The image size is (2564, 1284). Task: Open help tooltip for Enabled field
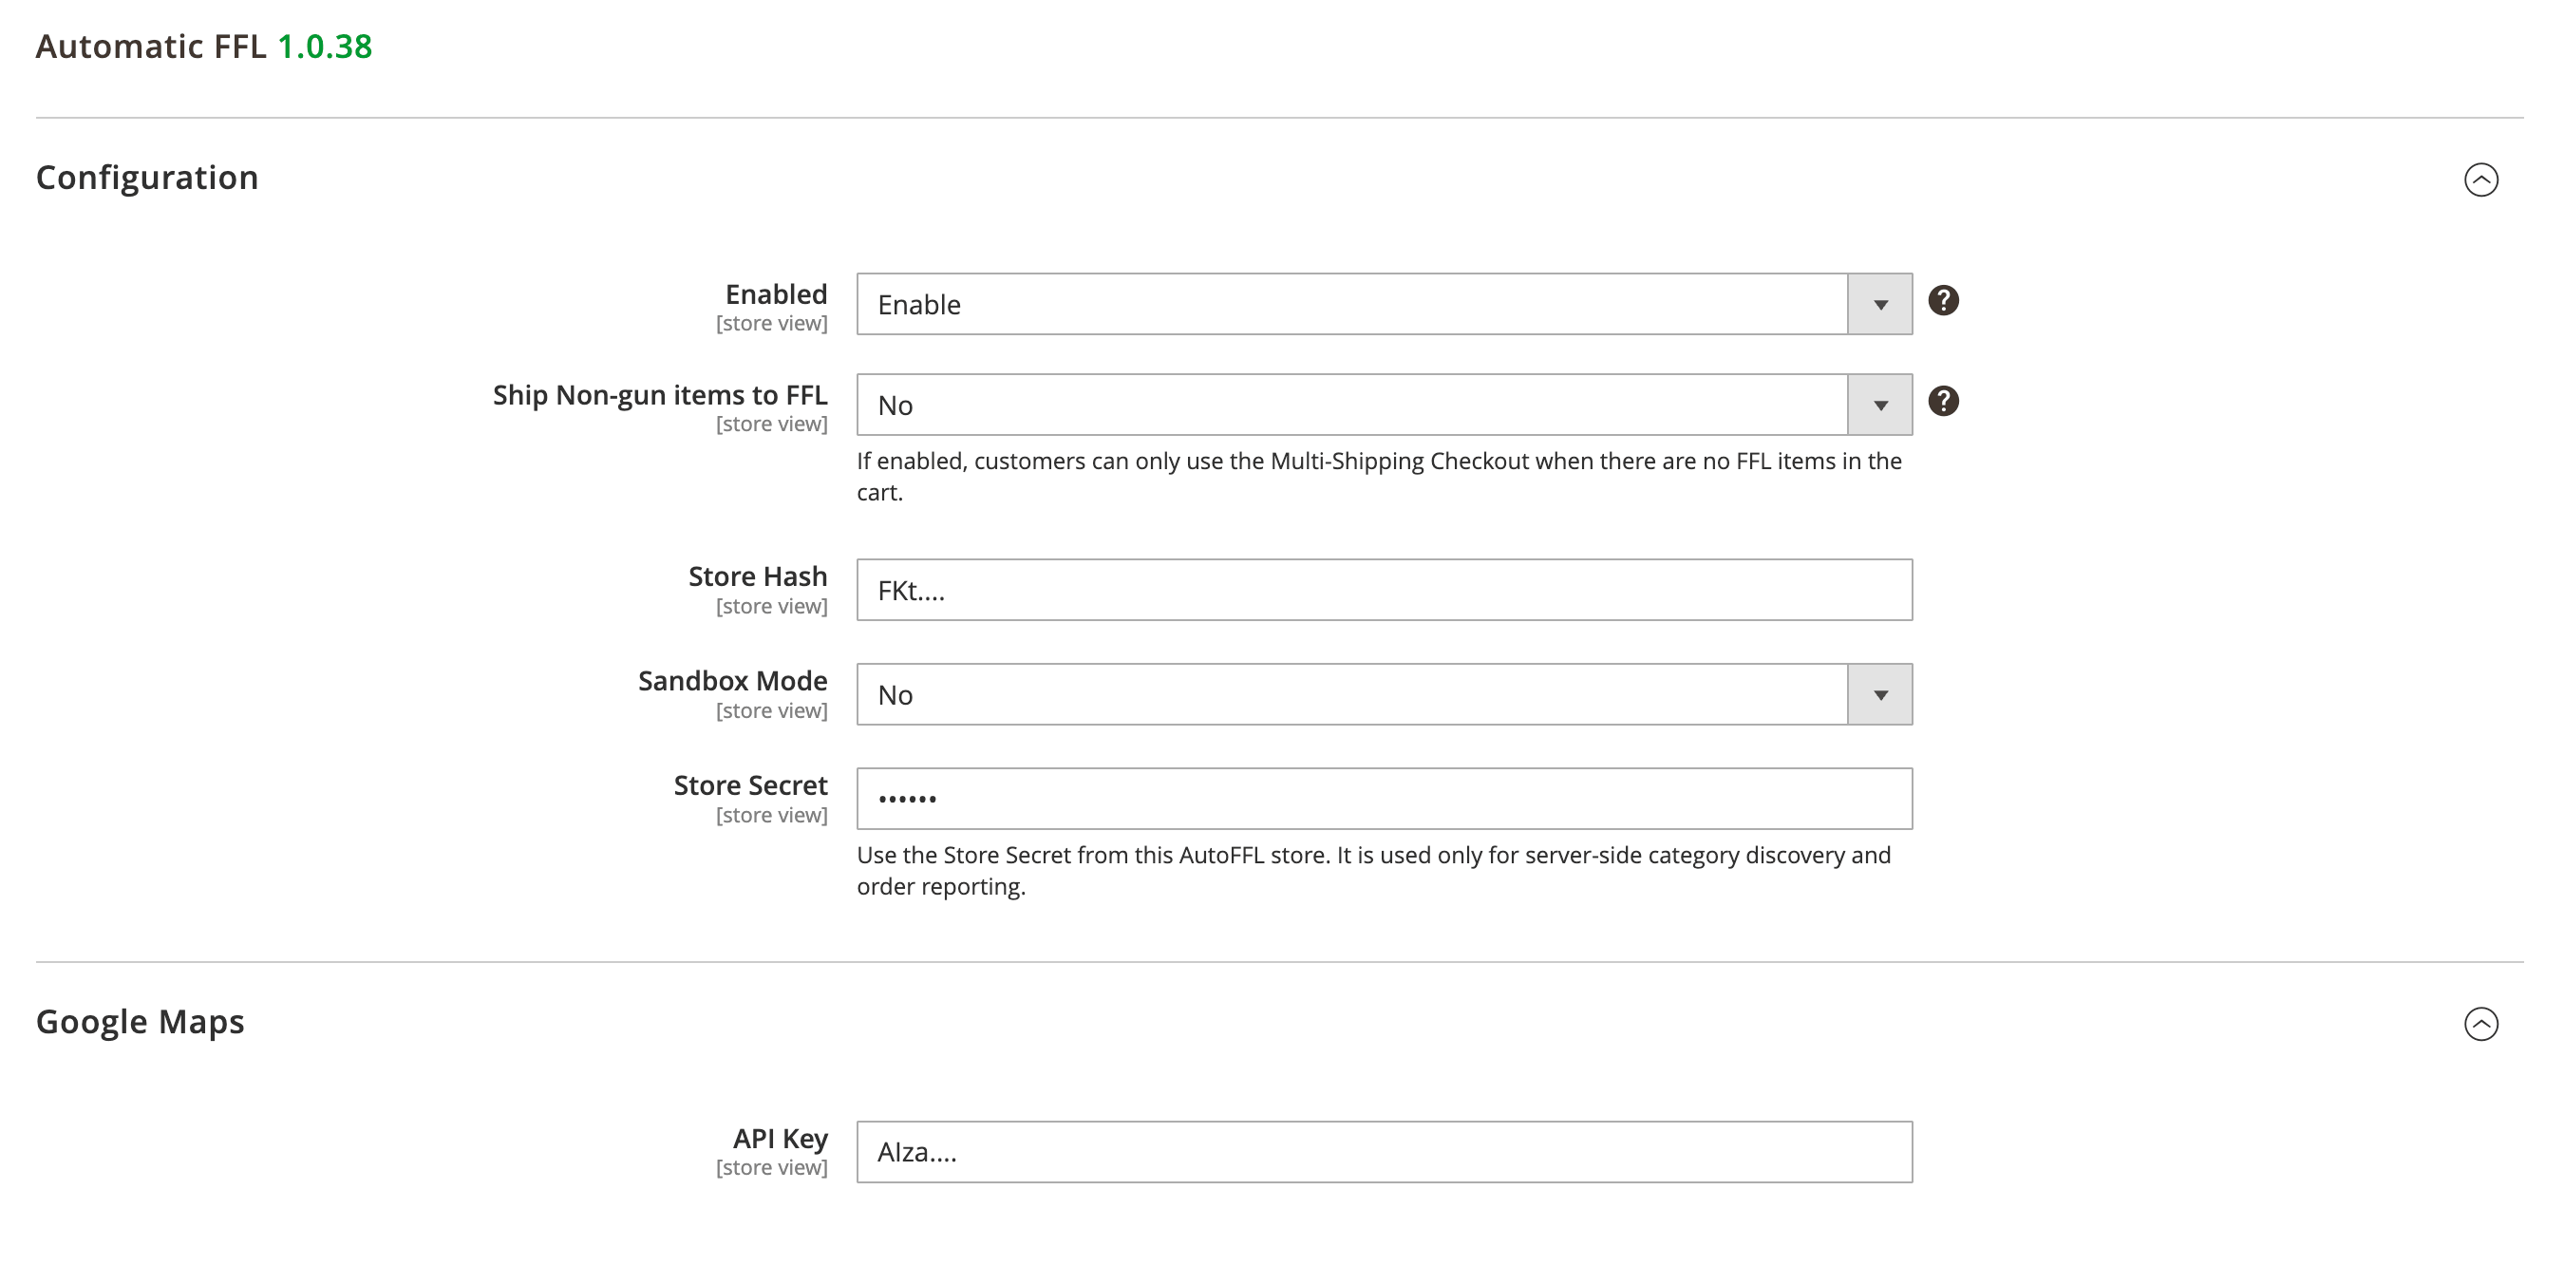point(1943,299)
